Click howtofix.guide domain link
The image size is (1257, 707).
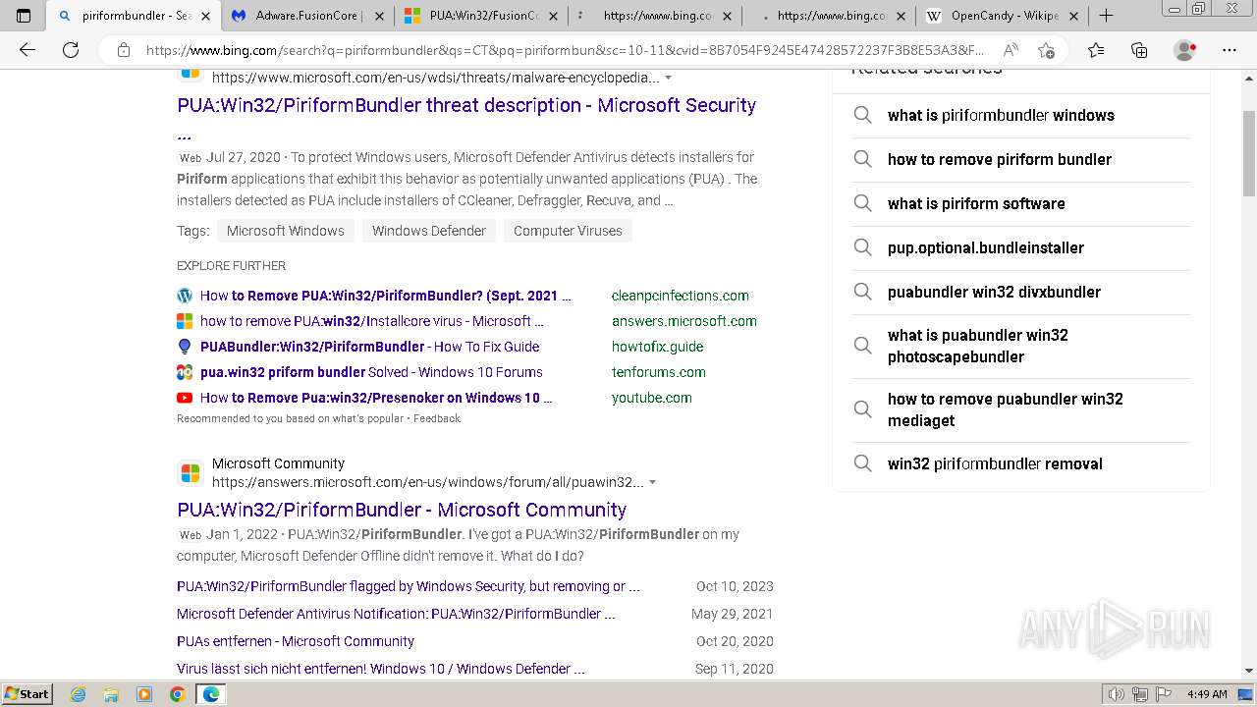click(657, 347)
